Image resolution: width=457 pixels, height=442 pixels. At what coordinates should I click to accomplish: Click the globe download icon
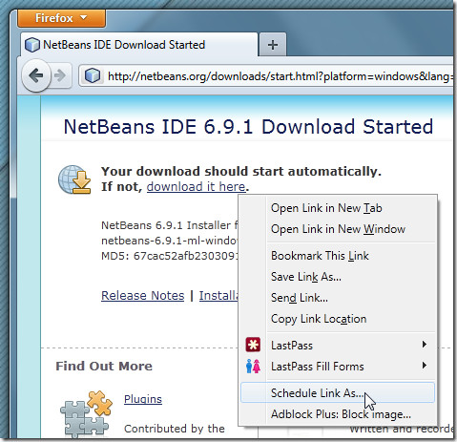[74, 179]
